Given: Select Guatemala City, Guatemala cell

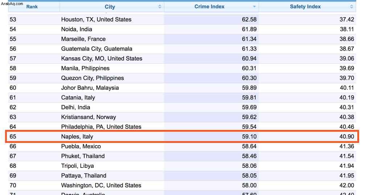Looking at the screenshot, I should [x=96, y=49].
